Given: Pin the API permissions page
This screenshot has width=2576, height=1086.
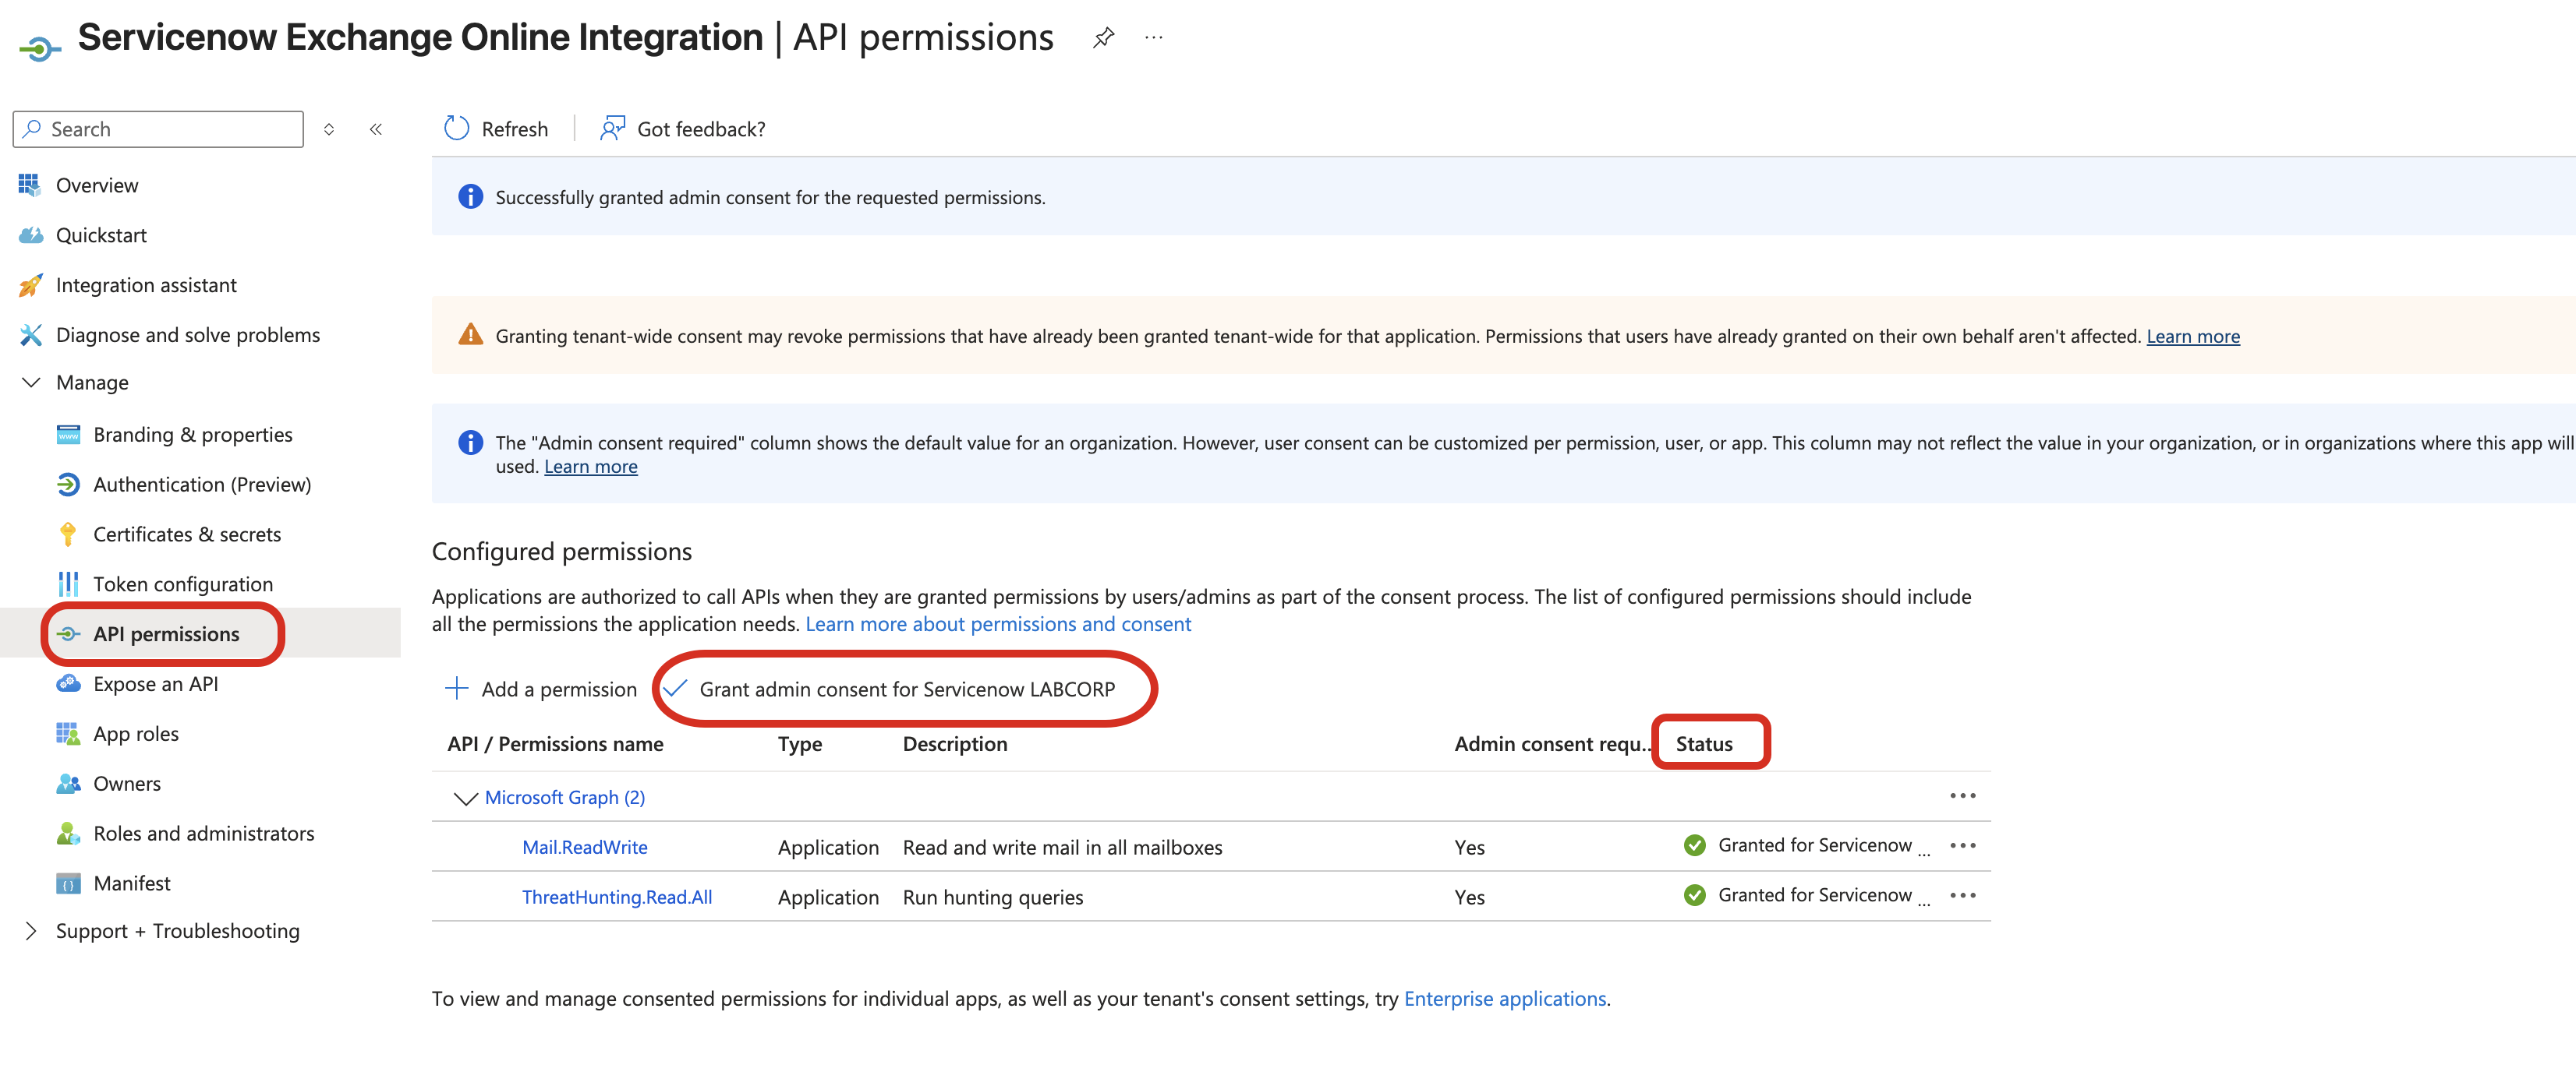Looking at the screenshot, I should (x=1103, y=38).
